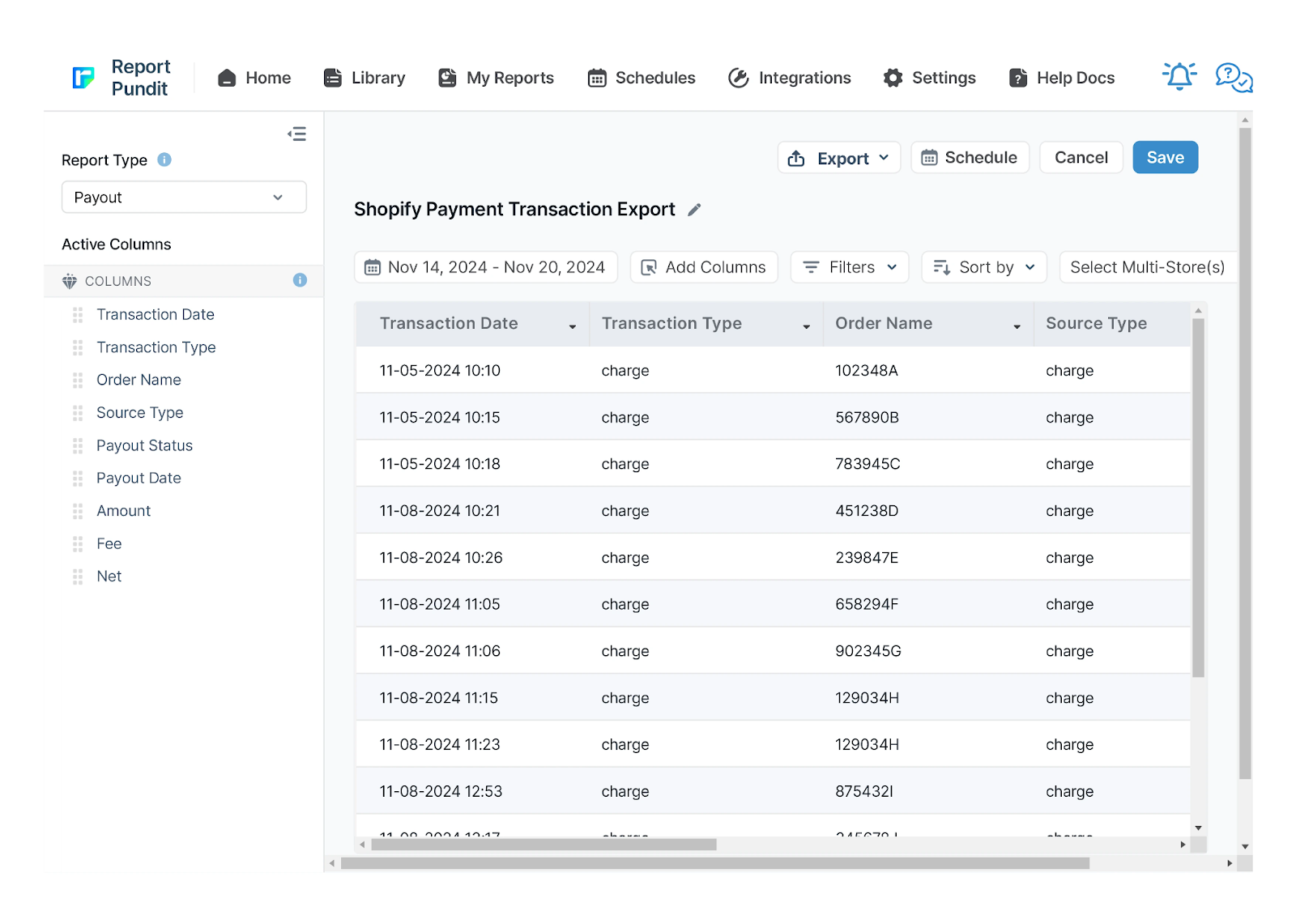
Task: Click order name 102348A cell
Action: 867,371
